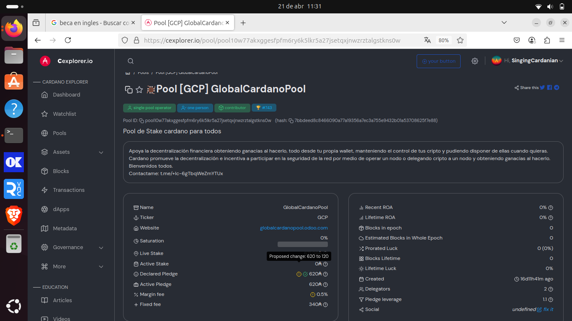
Task: Click the 'single pool operator' badge
Action: pos(149,108)
